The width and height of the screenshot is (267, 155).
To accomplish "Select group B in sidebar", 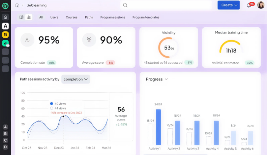I will click(5, 133).
